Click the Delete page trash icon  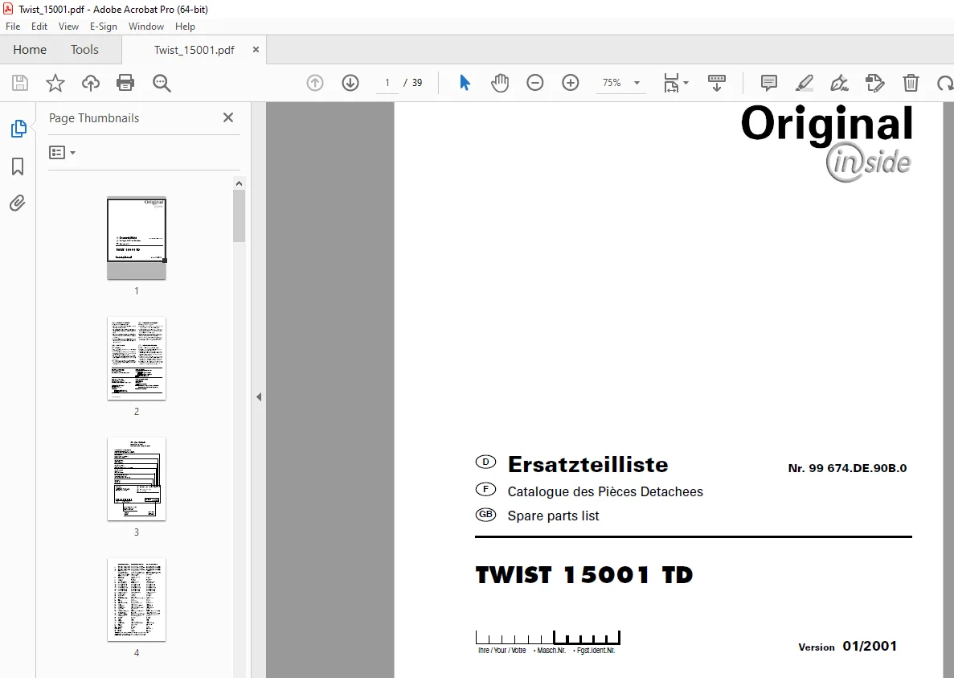tap(911, 83)
